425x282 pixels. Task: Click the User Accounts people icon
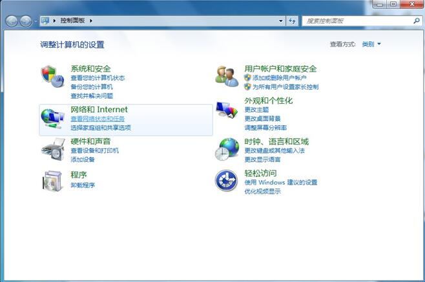(227, 77)
